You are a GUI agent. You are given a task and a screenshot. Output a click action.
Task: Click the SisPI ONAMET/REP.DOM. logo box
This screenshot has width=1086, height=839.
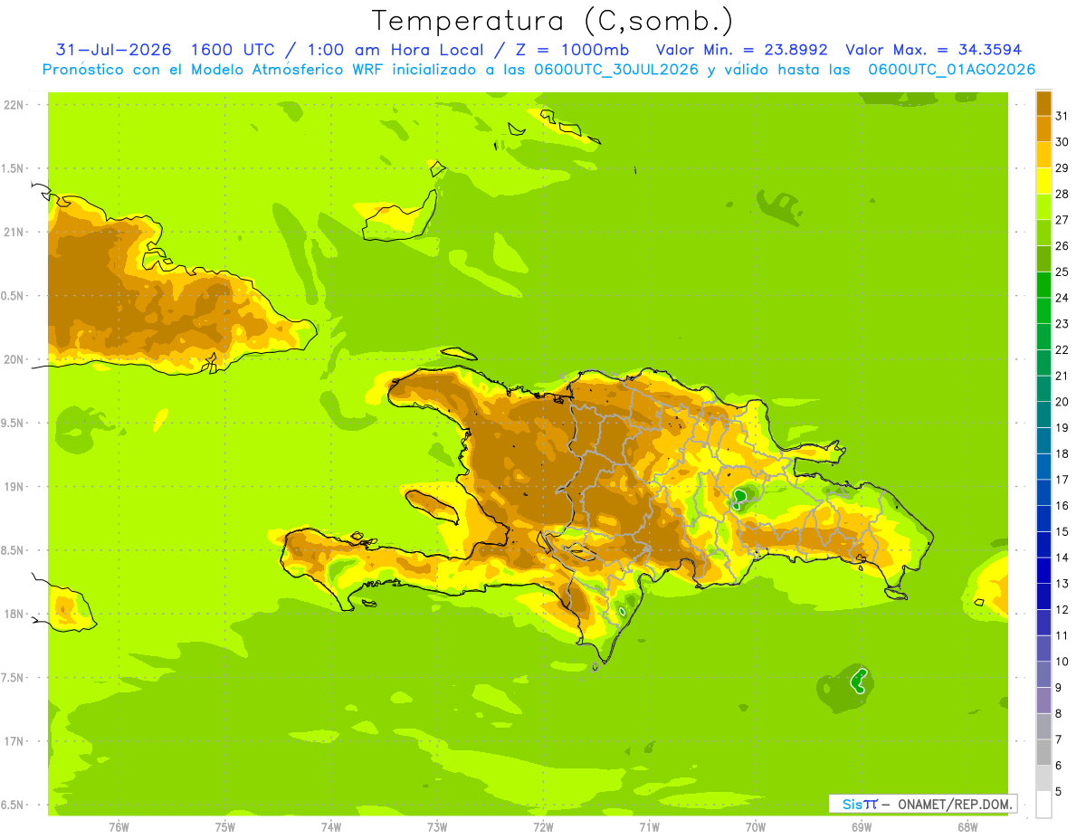click(x=923, y=804)
